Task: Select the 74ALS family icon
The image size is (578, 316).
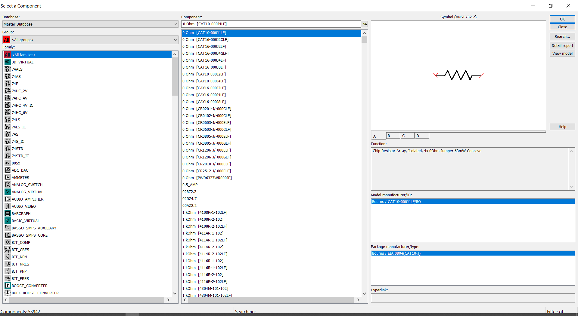Action: point(8,69)
